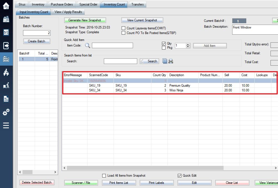This screenshot has width=278, height=188.
Task: Click the printer icon next to Search
Action: 171,61
